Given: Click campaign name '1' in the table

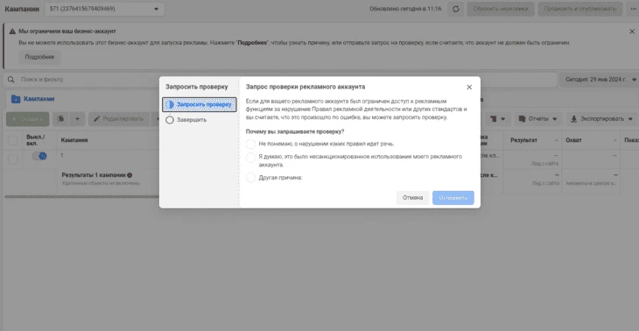Looking at the screenshot, I should coord(62,155).
